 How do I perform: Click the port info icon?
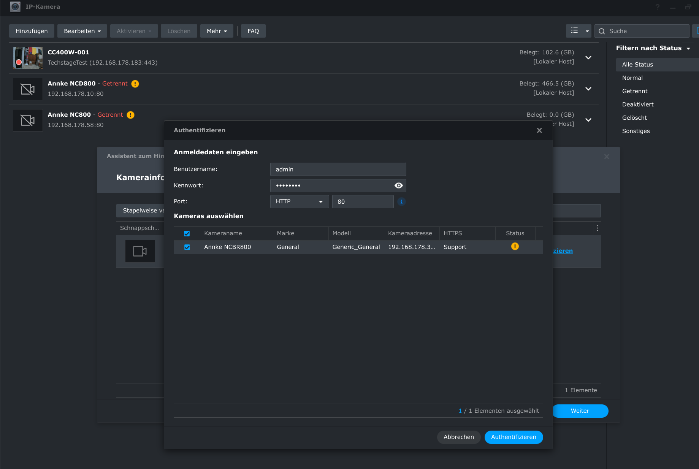coord(401,202)
